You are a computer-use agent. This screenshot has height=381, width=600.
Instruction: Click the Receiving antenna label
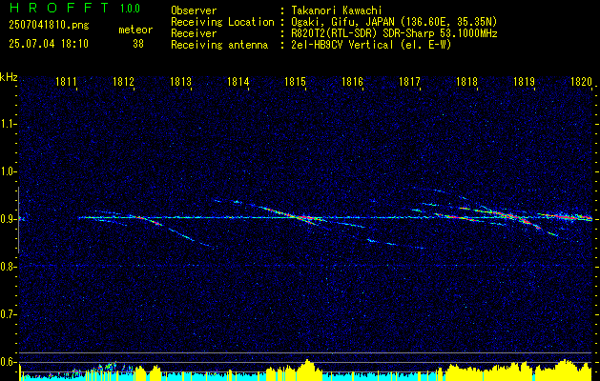click(x=219, y=45)
